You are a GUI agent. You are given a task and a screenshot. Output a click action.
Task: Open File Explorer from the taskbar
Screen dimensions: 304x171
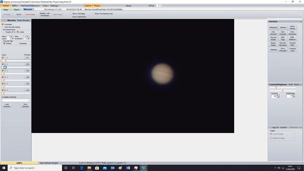pyautogui.click(x=89, y=168)
